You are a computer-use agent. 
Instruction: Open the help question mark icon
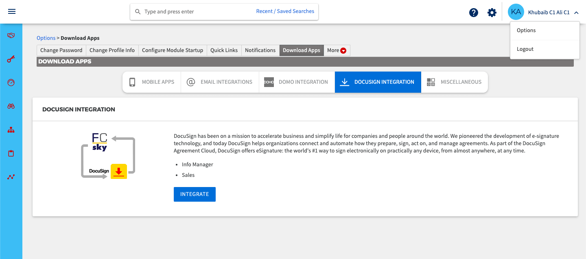pos(474,13)
